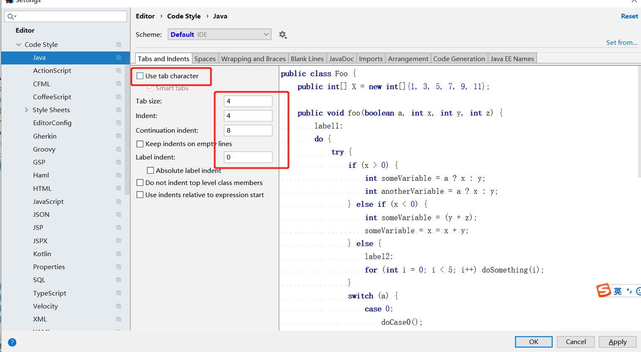Screen dimensions: 641x352
Task: Toggle Keep indents on empty lines
Action: (x=140, y=144)
